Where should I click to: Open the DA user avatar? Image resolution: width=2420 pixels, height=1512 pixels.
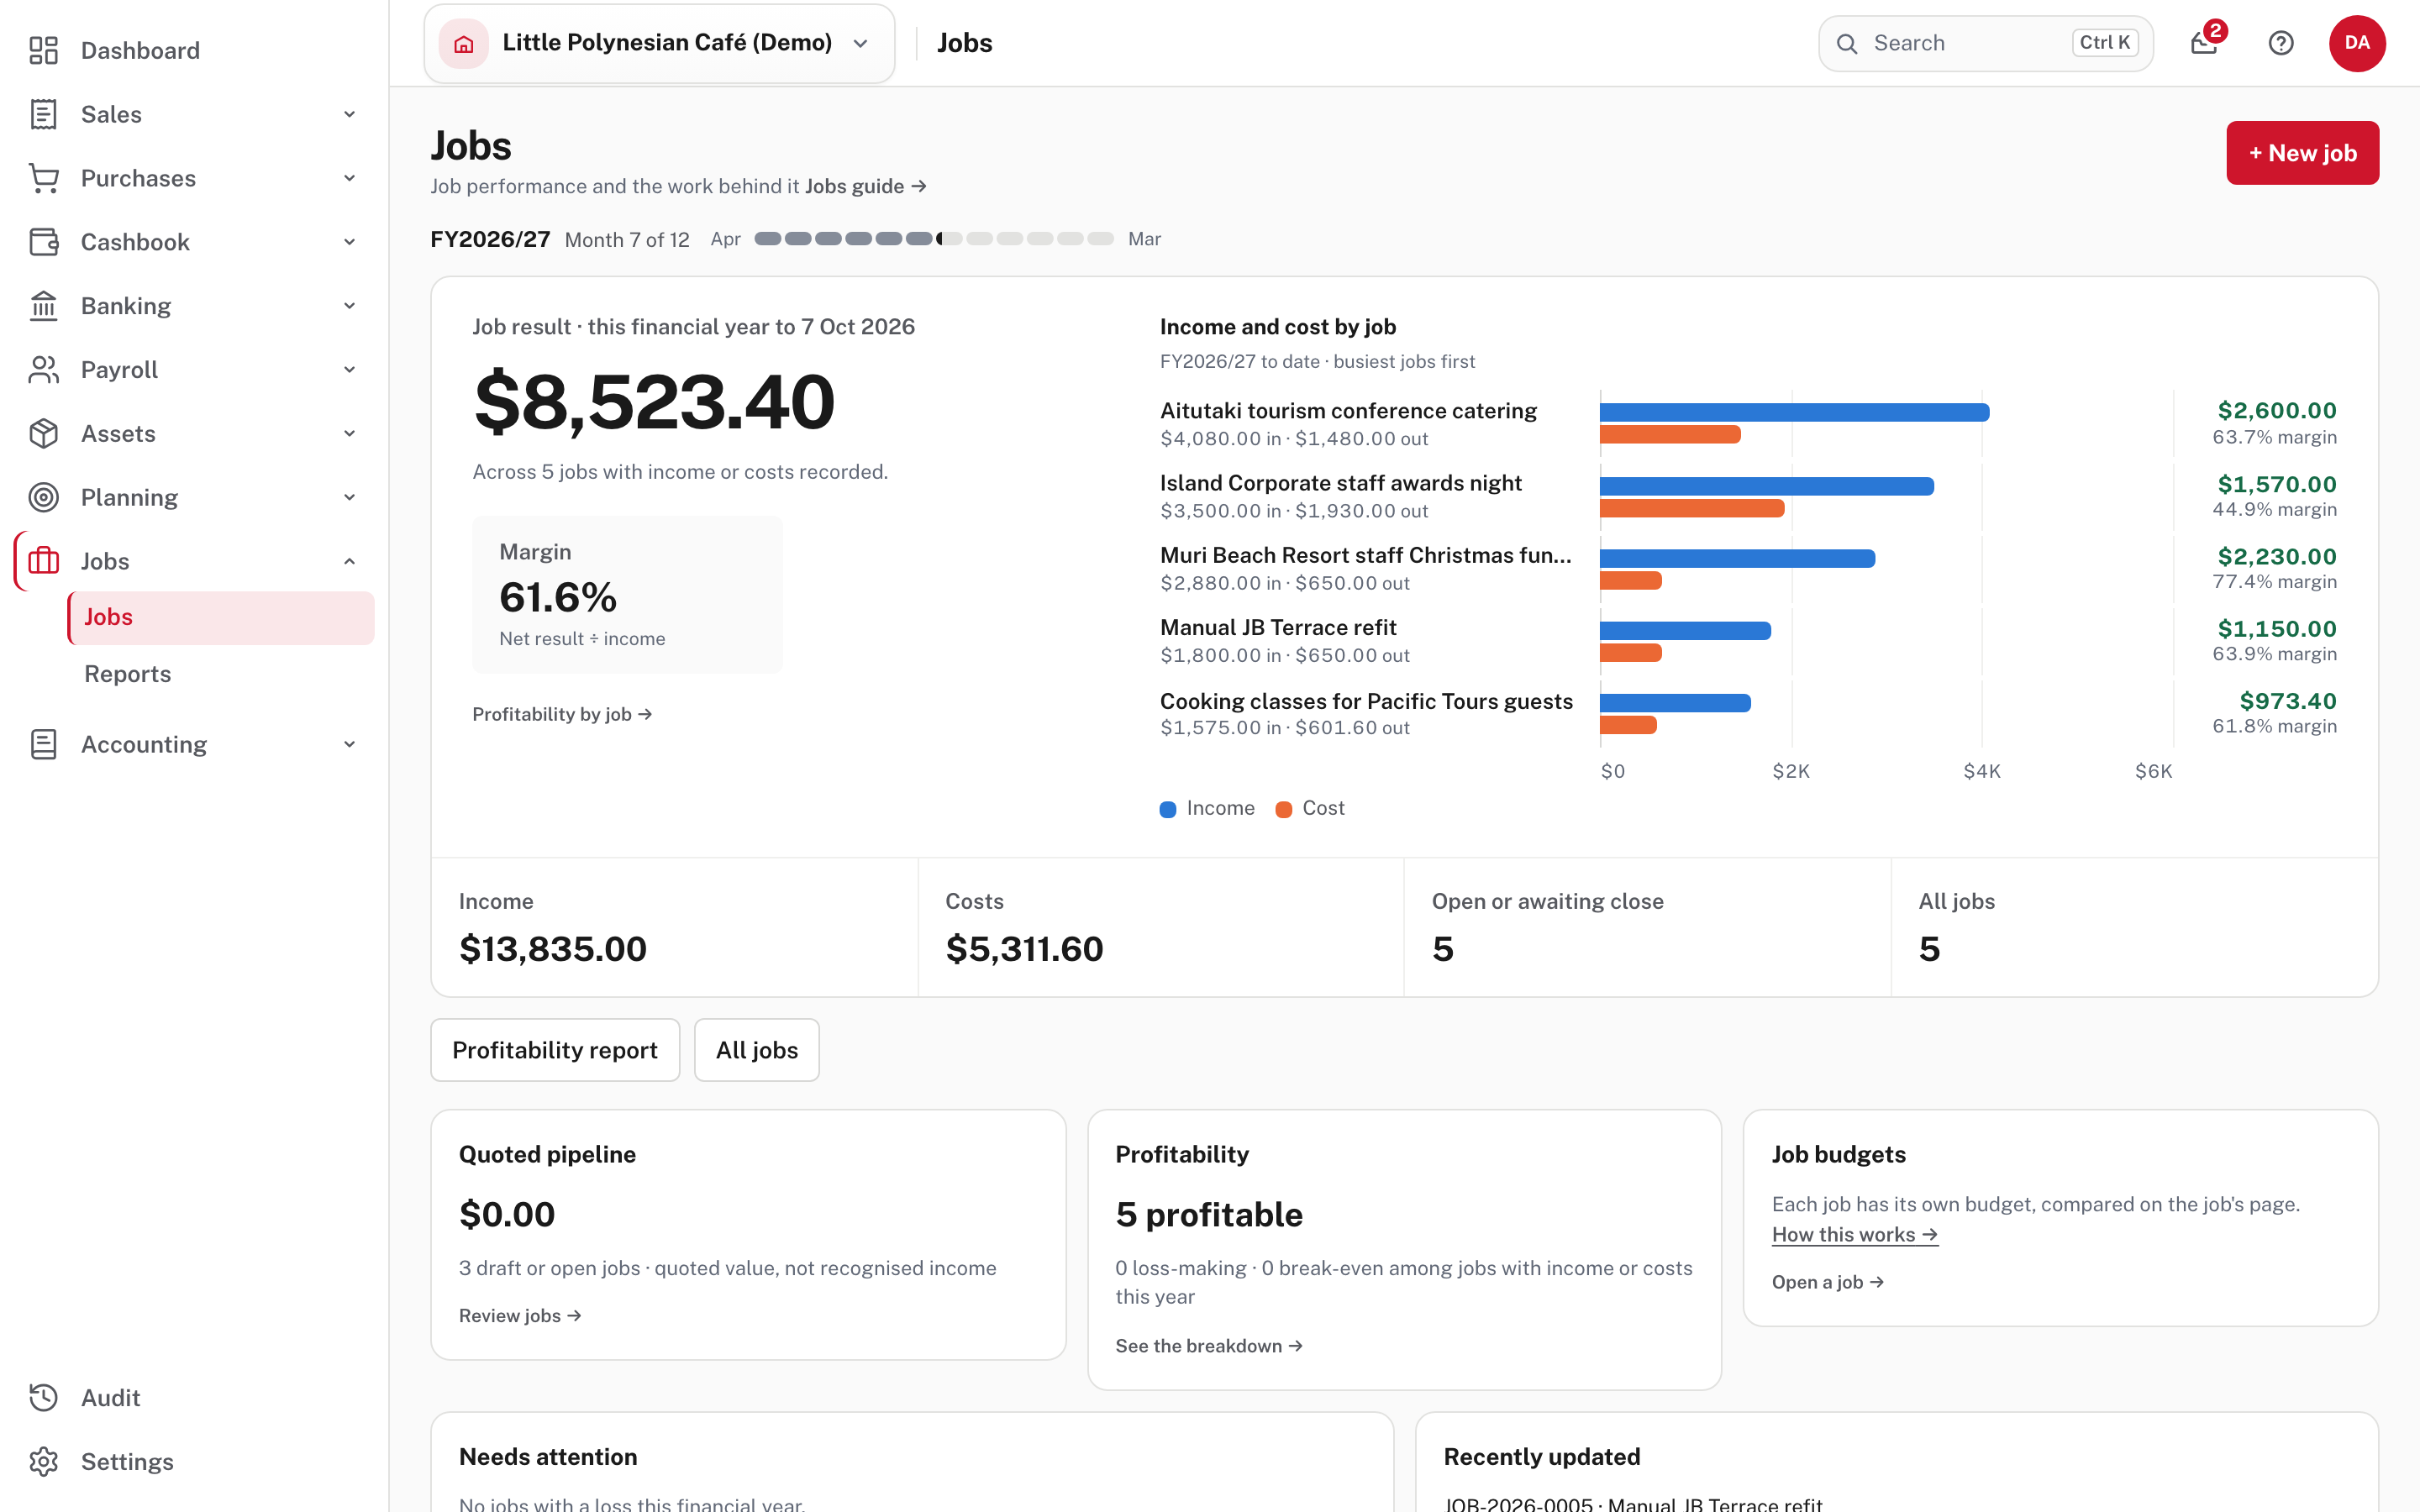(x=2357, y=43)
